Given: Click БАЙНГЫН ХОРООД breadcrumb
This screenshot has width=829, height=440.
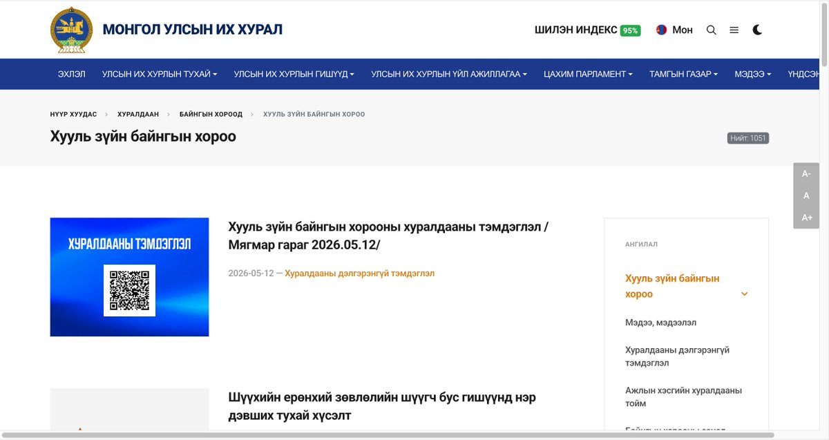Looking at the screenshot, I should coord(211,114).
